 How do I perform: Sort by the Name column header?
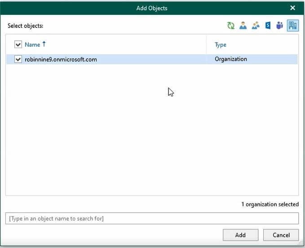[x=32, y=44]
